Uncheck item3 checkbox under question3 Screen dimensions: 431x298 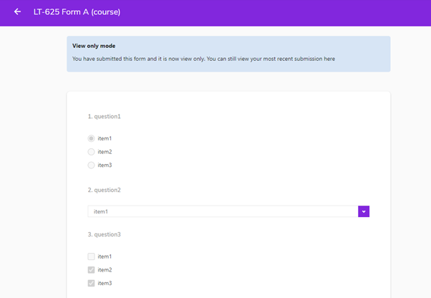[x=91, y=283]
